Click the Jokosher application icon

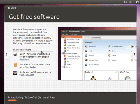[x=15, y=65]
